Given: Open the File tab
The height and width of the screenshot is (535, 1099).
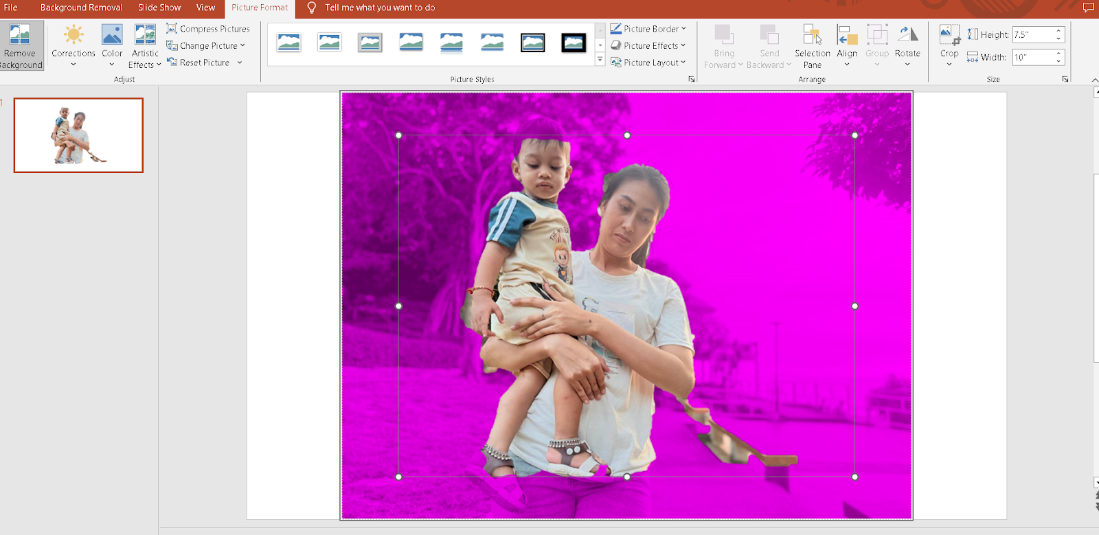Looking at the screenshot, I should click(11, 8).
